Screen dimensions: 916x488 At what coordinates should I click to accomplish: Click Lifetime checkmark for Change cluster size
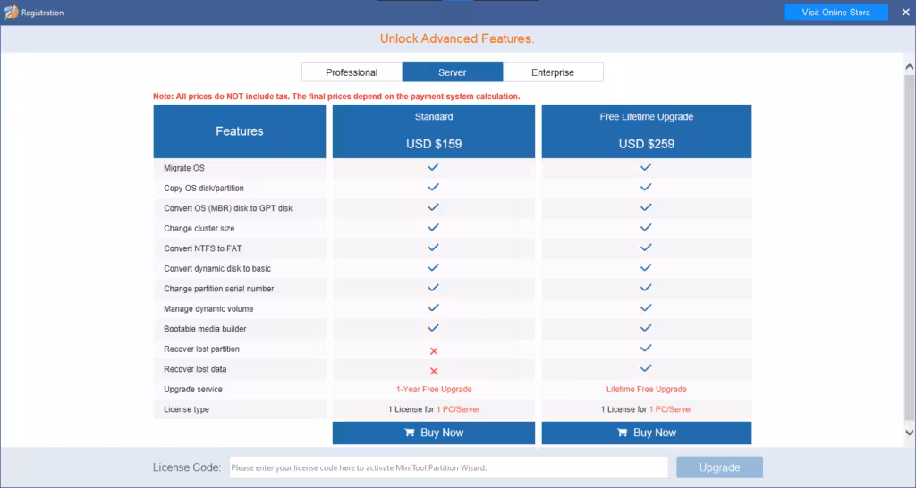(646, 228)
